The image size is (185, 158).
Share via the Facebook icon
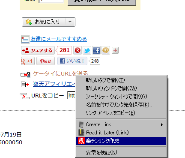[x=96, y=50]
